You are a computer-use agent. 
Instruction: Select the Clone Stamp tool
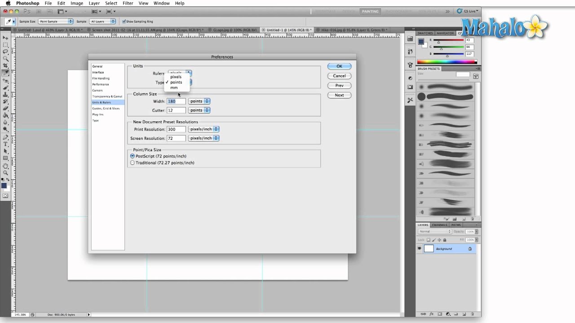click(6, 94)
